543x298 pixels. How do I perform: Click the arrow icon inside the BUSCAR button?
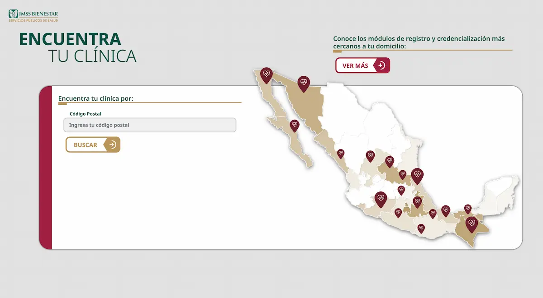click(x=112, y=144)
